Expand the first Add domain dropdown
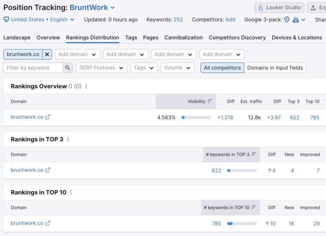The height and width of the screenshot is (236, 326). tap(77, 54)
